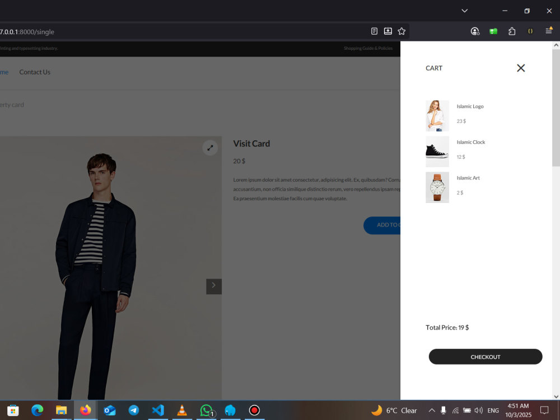Screen dimensions: 560x420
Task: Click the ADD TO CART button
Action: 382,225
